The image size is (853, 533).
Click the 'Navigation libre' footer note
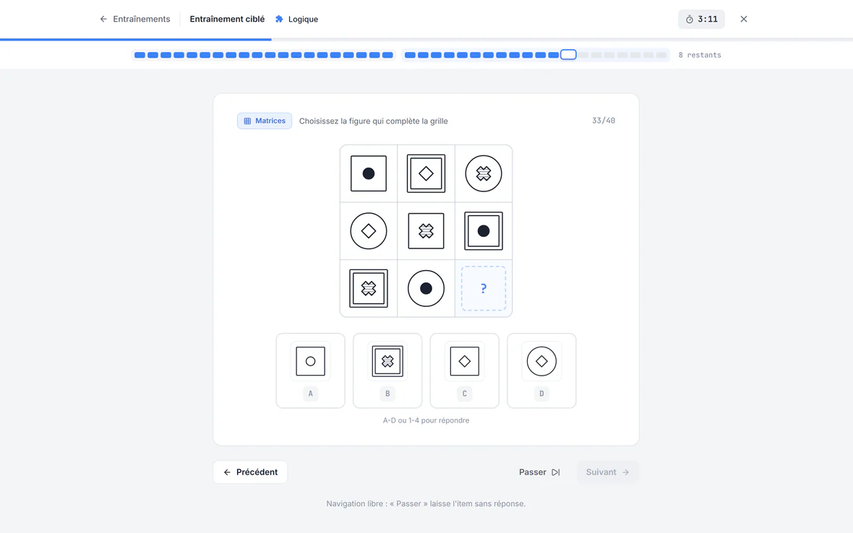pyautogui.click(x=426, y=503)
